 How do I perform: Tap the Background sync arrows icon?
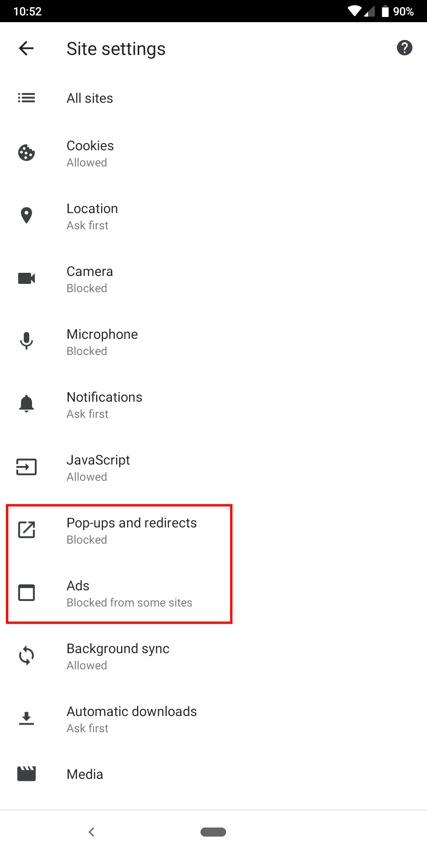pos(26,656)
